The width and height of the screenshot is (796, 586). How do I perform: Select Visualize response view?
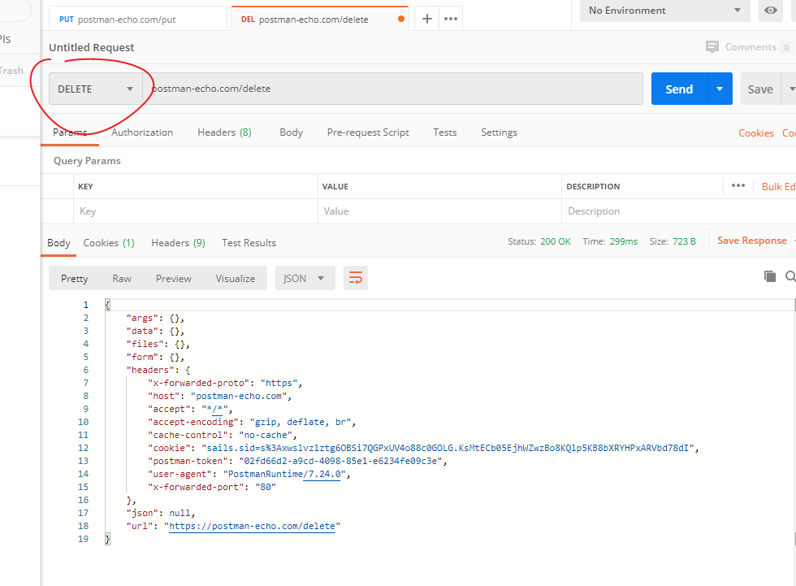[x=235, y=278]
